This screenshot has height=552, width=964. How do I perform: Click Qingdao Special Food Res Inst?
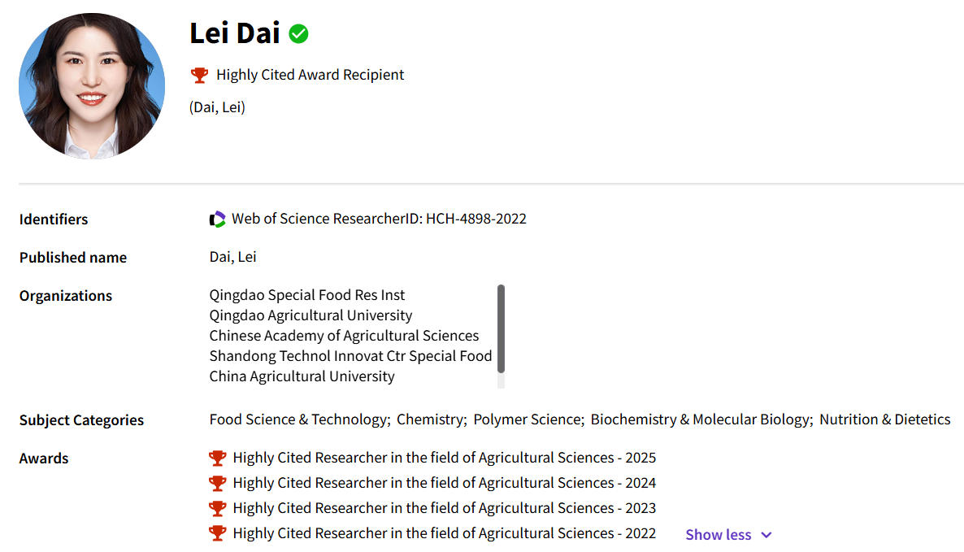(x=306, y=295)
